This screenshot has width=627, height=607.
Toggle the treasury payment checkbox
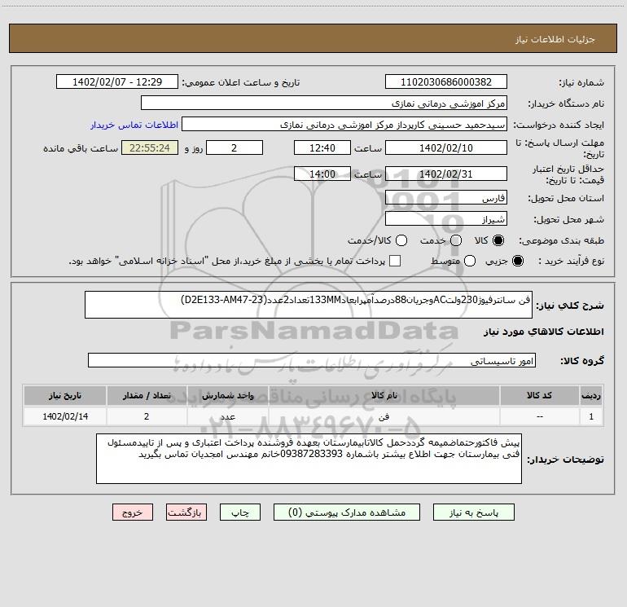pyautogui.click(x=395, y=261)
